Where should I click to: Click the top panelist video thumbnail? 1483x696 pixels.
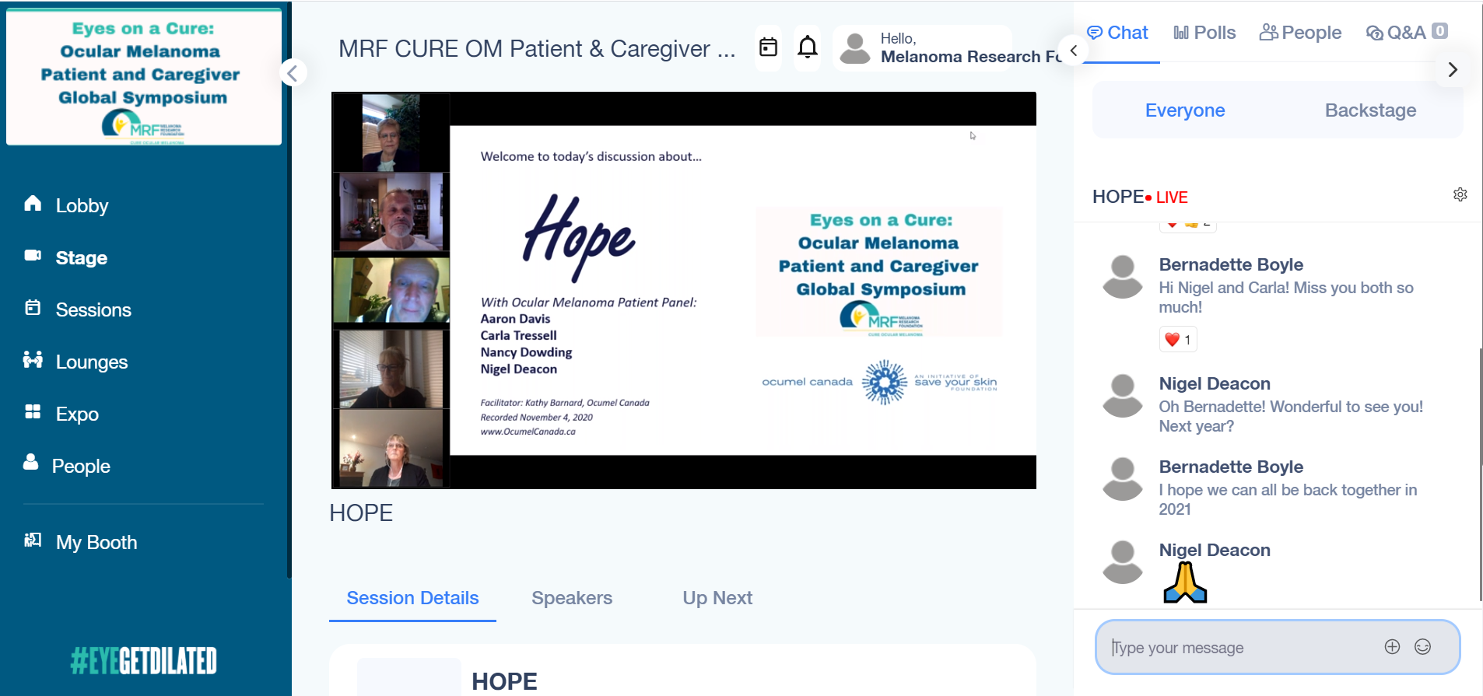coord(391,132)
